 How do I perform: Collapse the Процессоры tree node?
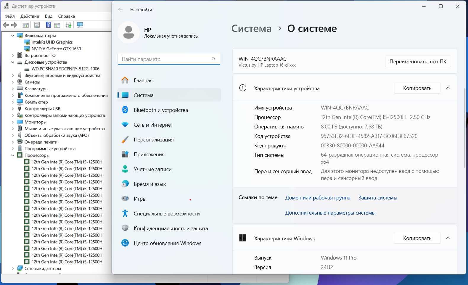click(12, 155)
